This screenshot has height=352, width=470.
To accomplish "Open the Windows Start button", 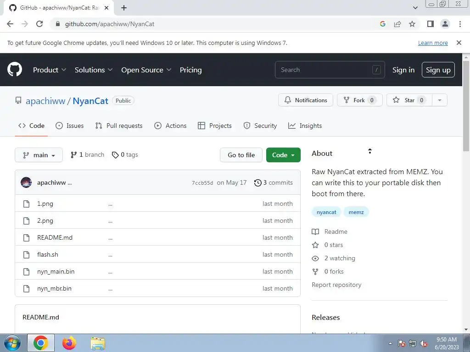I will coord(12,343).
